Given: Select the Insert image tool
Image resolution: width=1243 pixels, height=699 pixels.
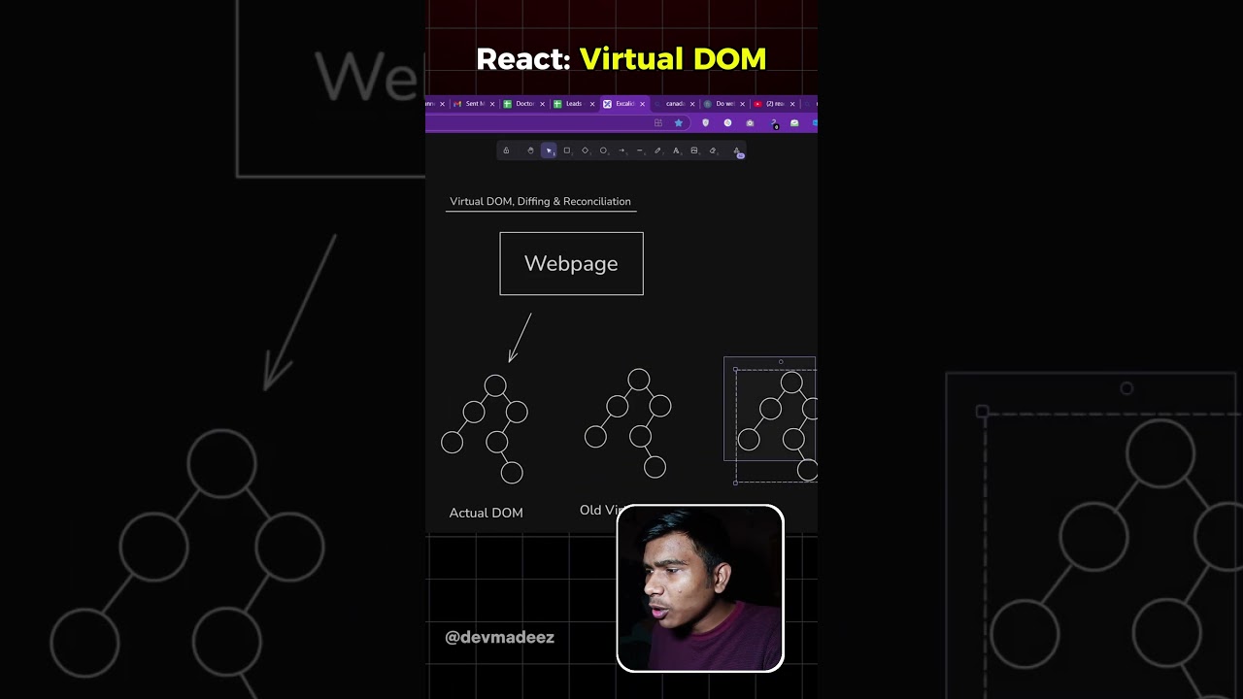Looking at the screenshot, I should [694, 150].
